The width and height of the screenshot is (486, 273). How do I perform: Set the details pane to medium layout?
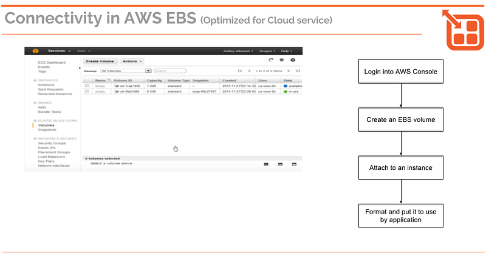pos(280,164)
